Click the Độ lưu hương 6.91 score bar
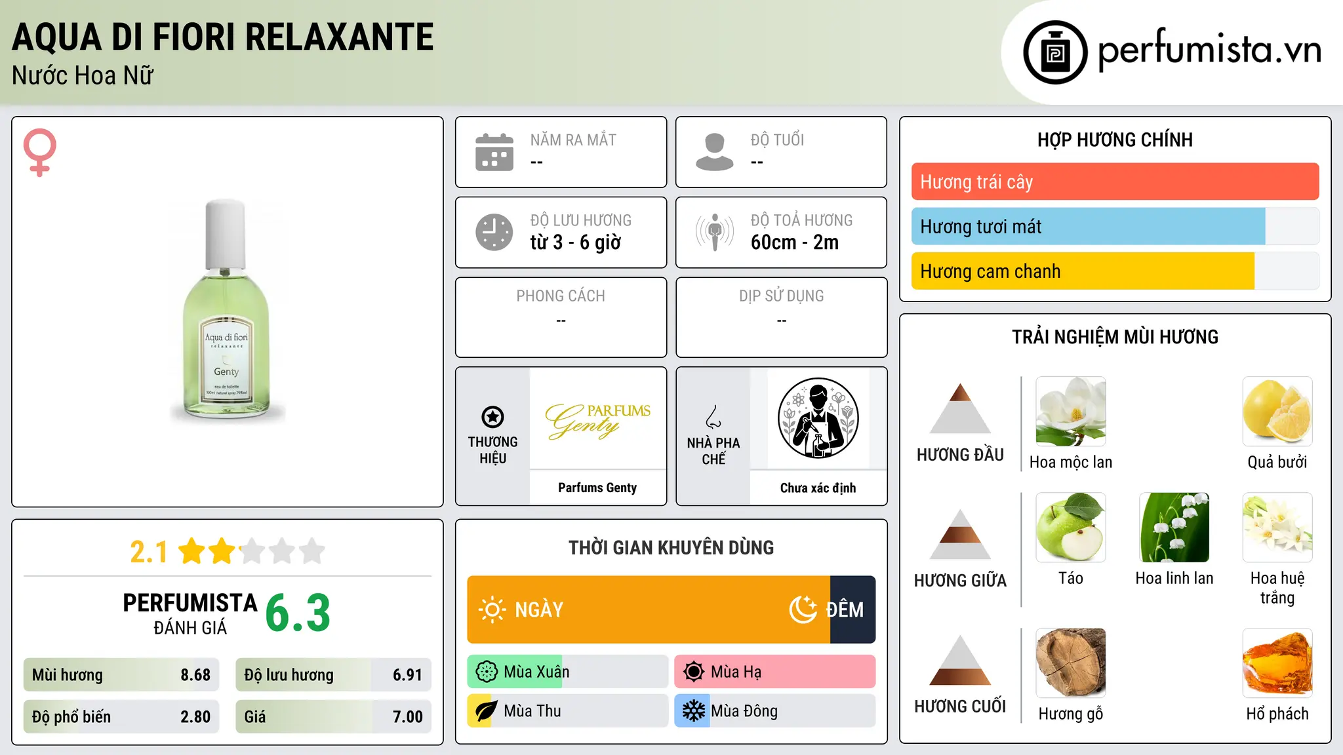The height and width of the screenshot is (755, 1343). (334, 675)
